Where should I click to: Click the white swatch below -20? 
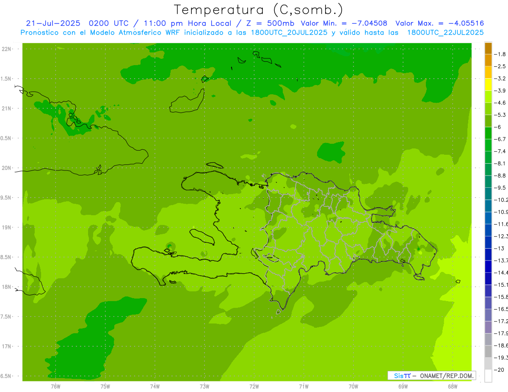coord(488,376)
